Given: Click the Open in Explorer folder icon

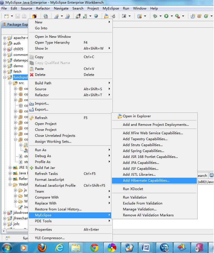Looking at the screenshot, I should click(120, 116).
